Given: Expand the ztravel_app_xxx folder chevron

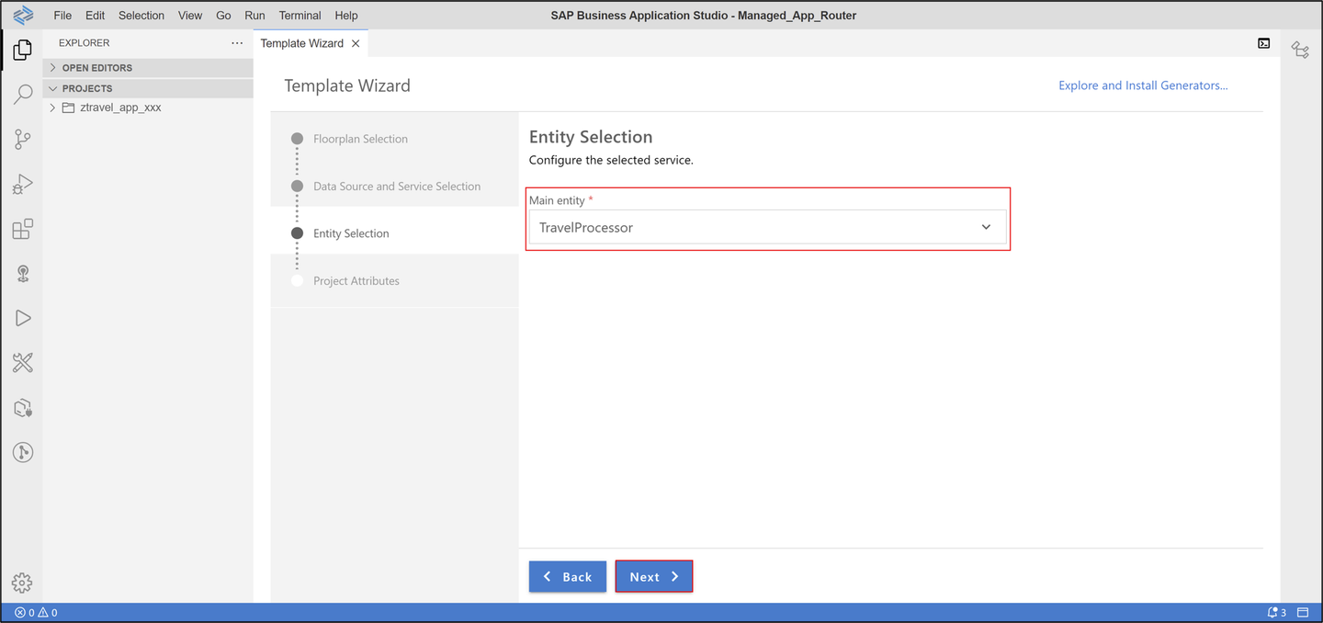Looking at the screenshot, I should 52,108.
